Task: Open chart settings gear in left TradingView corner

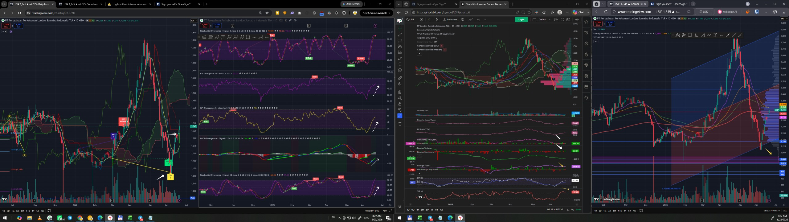Action: 390,205
